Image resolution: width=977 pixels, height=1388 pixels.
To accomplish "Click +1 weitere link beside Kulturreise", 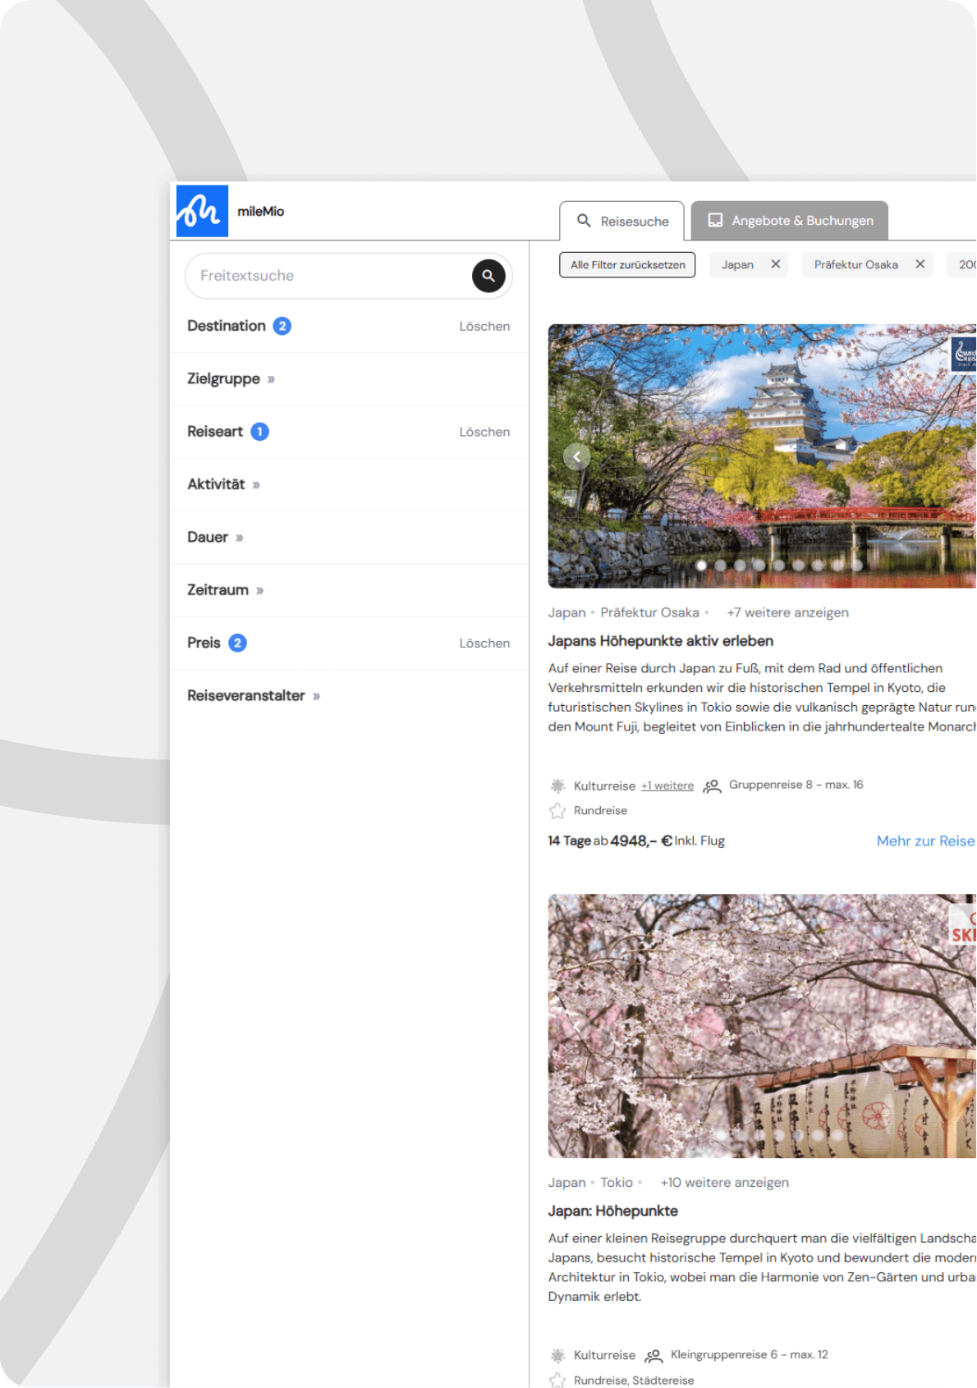I will [667, 786].
